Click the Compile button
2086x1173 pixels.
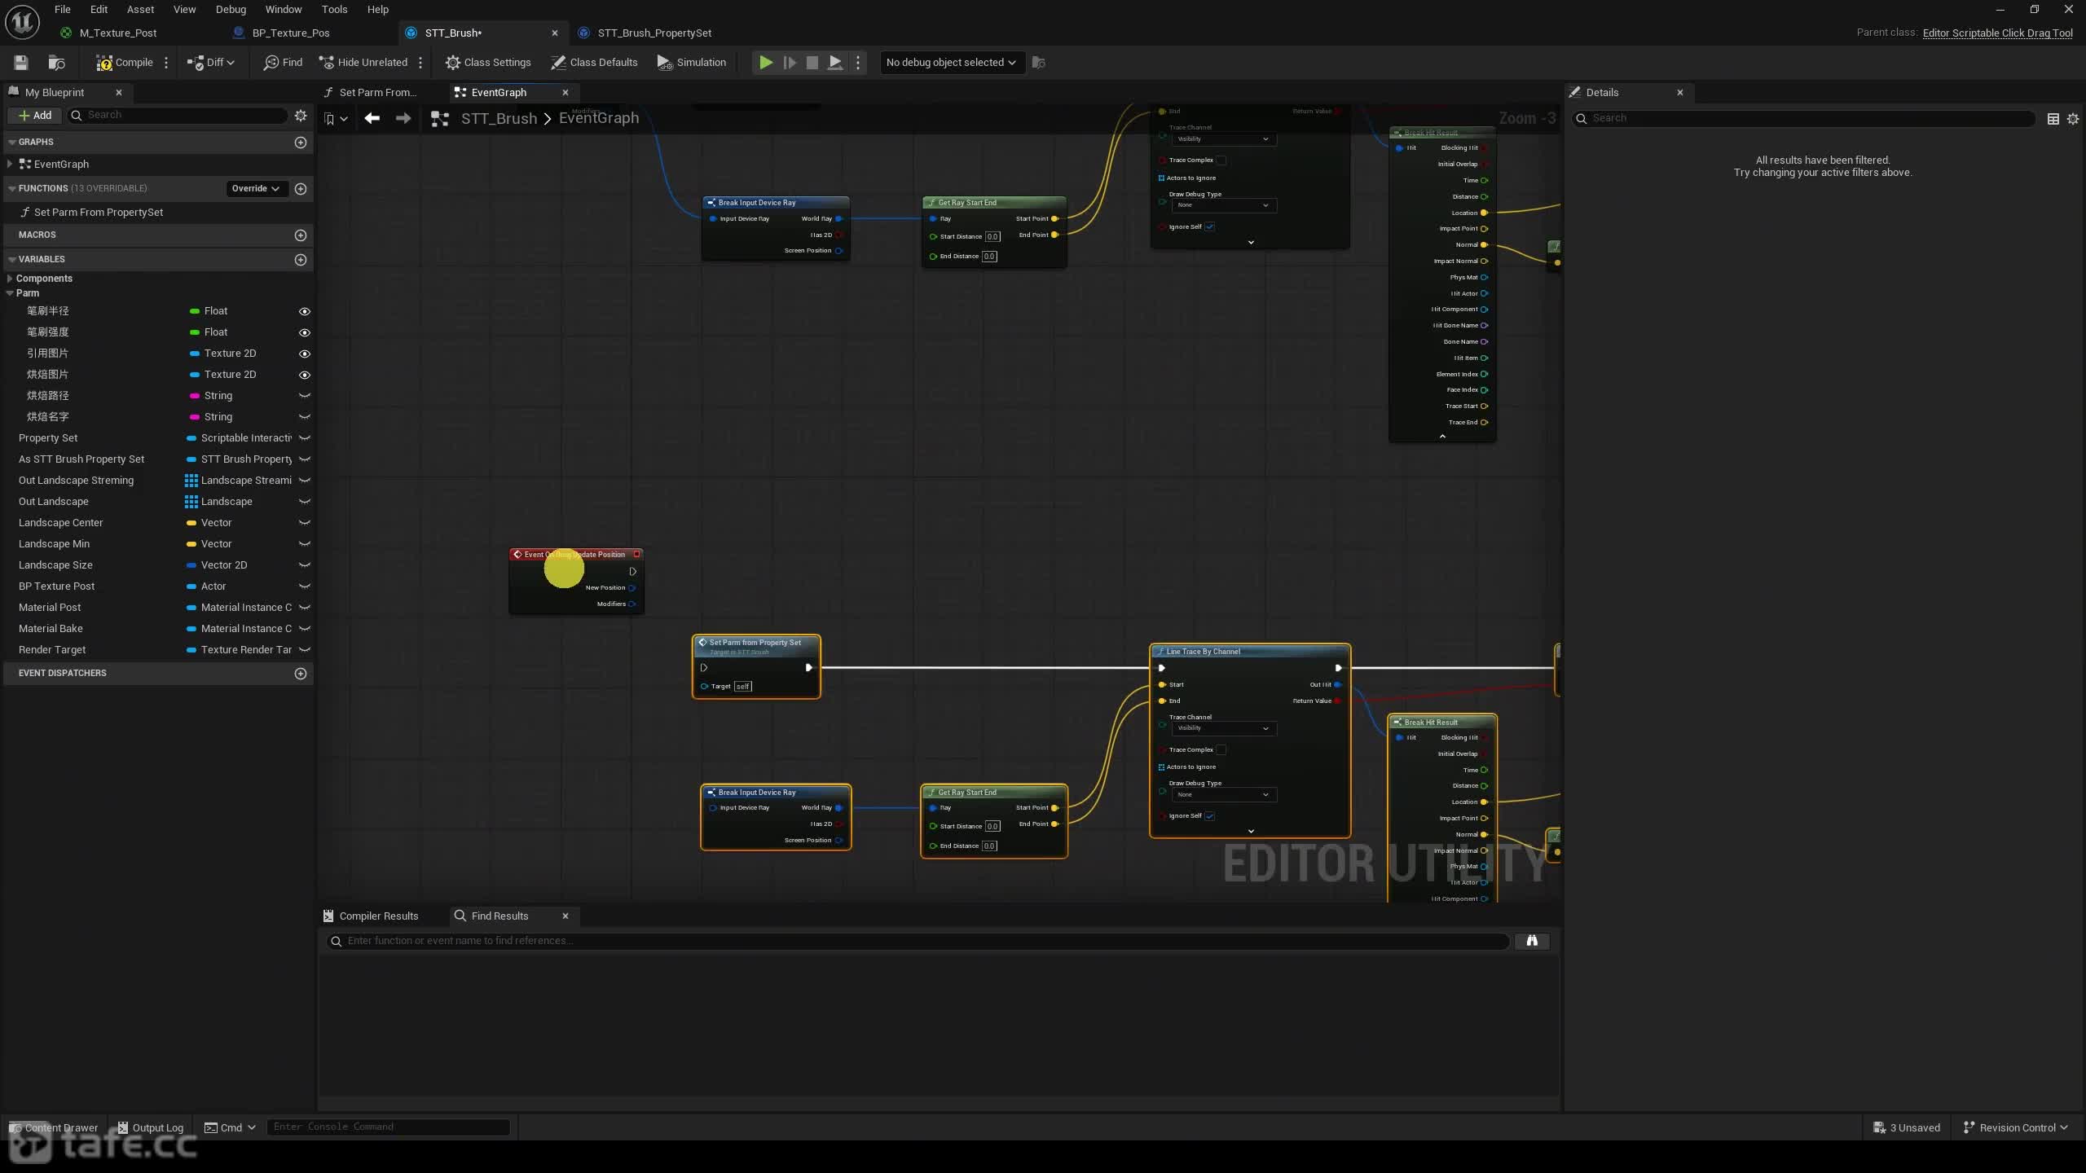pos(125,63)
